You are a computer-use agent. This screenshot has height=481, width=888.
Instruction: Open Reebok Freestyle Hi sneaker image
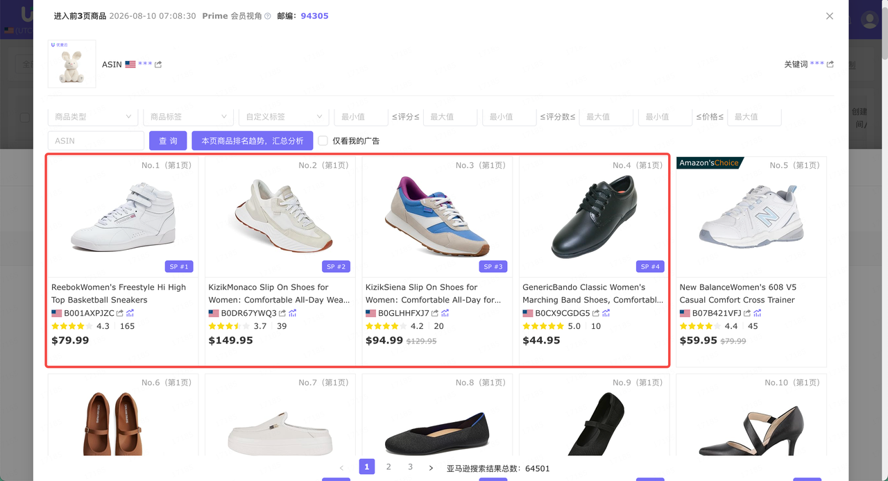123,217
